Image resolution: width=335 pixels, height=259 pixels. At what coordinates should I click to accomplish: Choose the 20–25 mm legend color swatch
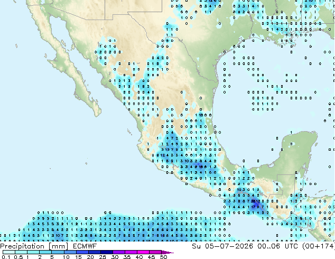pos(94,252)
